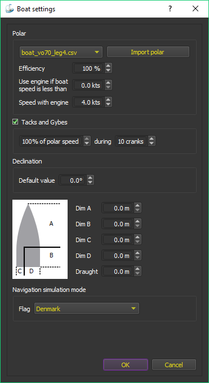Confirm settings with OK button
Viewport: 209px width, 383px height.
(126, 365)
